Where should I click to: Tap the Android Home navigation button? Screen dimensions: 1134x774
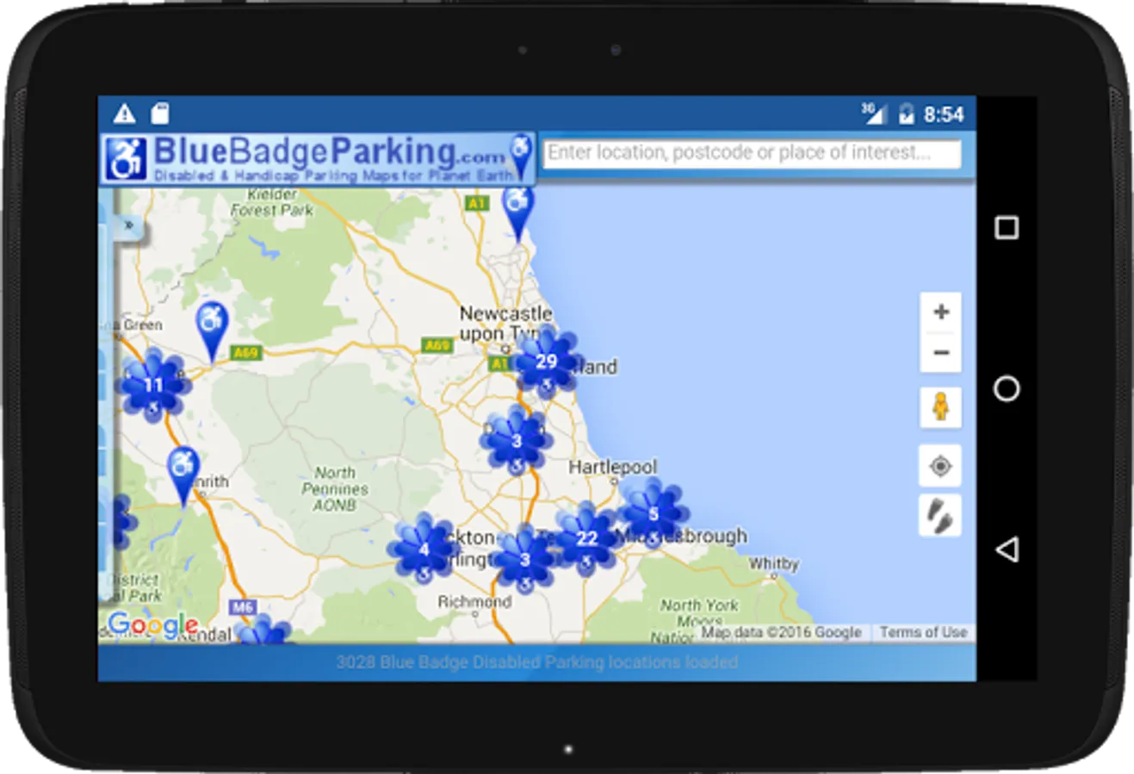tap(1007, 389)
